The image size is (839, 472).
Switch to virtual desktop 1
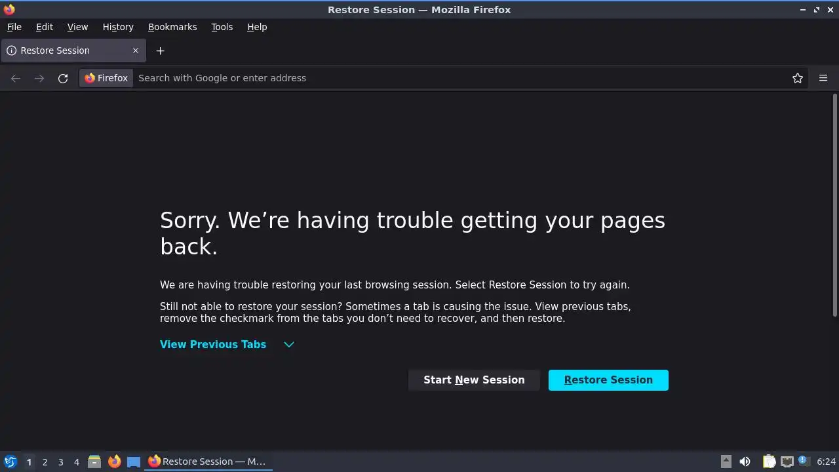tap(29, 462)
